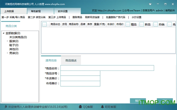This screenshot has width=177, height=110.
Task: Collapse the 全部数据(0) tree node
Action: pos(4,33)
